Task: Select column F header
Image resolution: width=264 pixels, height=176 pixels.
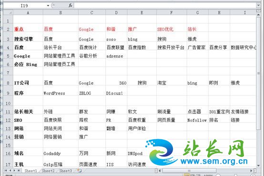Action: (172, 13)
